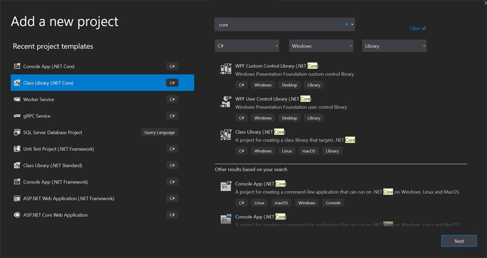Screen dimensions: 487x258
Task: Select SQL Server Database Project template
Action: [x=103, y=132]
